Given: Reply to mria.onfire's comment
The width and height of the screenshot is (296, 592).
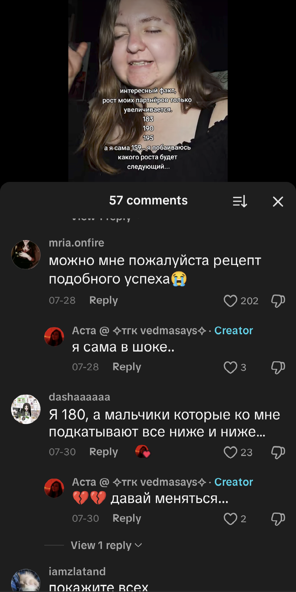Looking at the screenshot, I should 104,300.
